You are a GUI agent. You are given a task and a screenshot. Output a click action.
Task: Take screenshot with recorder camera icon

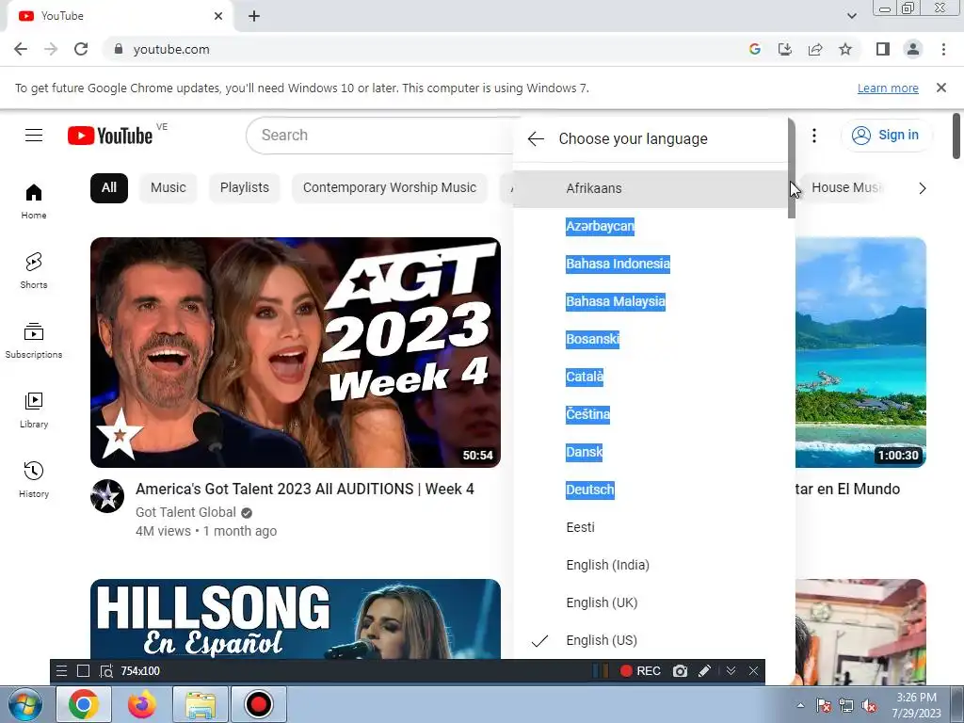(x=680, y=671)
